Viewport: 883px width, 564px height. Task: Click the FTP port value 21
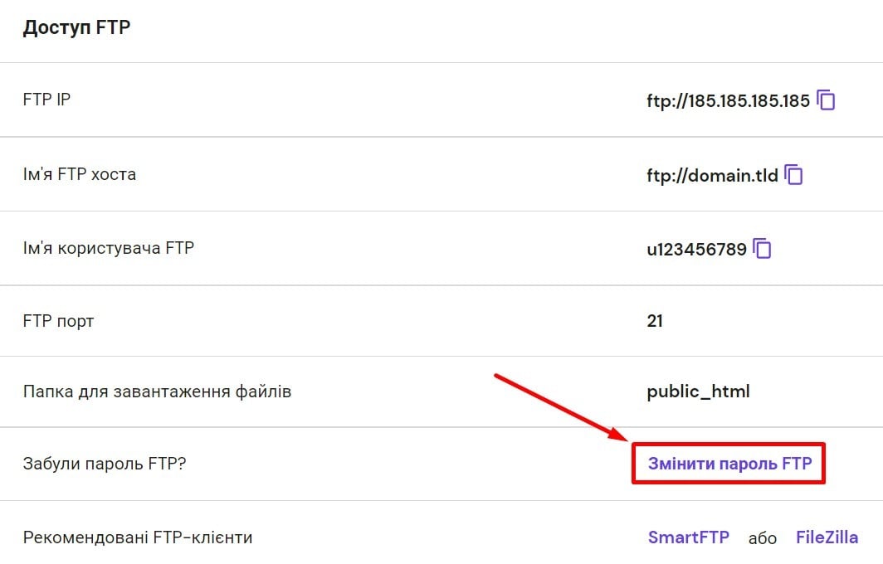pyautogui.click(x=655, y=320)
